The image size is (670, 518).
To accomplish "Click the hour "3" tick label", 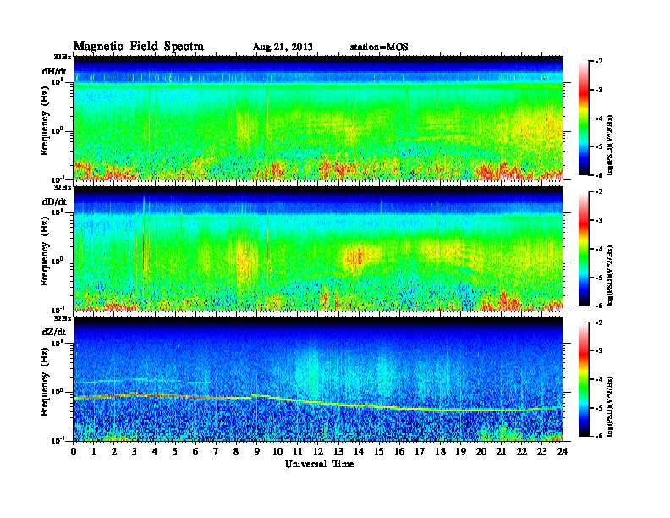I will click(135, 451).
